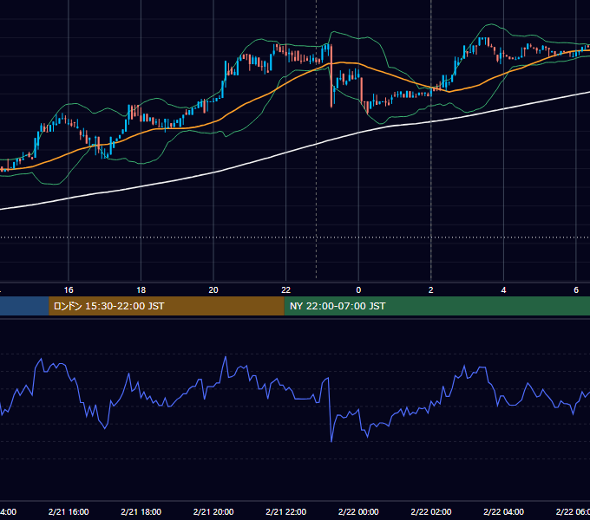The height and width of the screenshot is (520, 590).
Task: Click the 2/21 18:00 time label
Action: pos(141,511)
